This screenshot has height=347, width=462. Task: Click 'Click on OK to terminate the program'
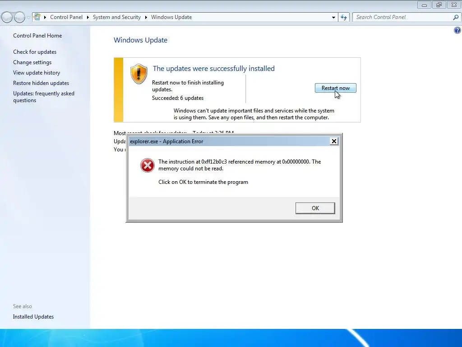pos(203,182)
